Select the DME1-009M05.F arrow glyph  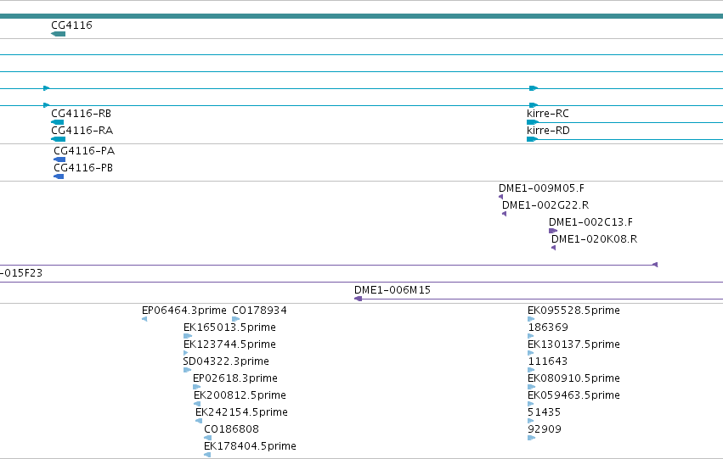click(x=500, y=197)
